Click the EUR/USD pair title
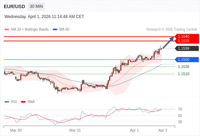This screenshot has width=200, height=136. click(x=15, y=6)
